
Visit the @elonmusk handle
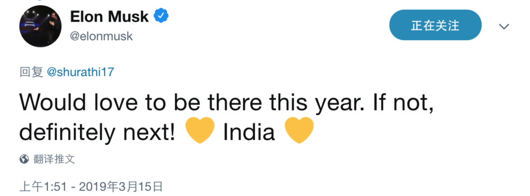coord(101,36)
